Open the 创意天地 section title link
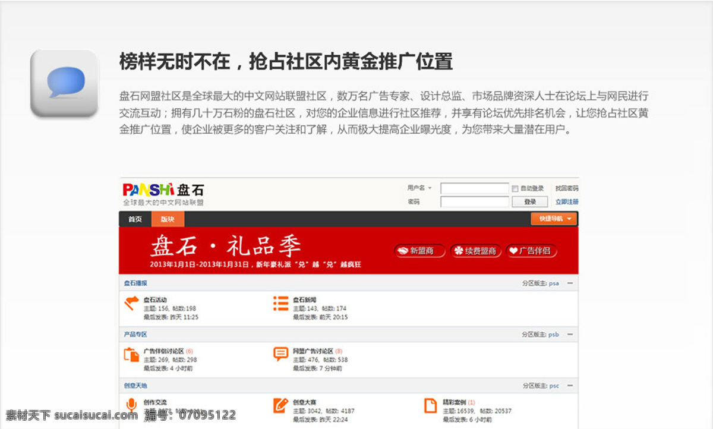Viewport: 713px width, 429px height. coord(135,386)
